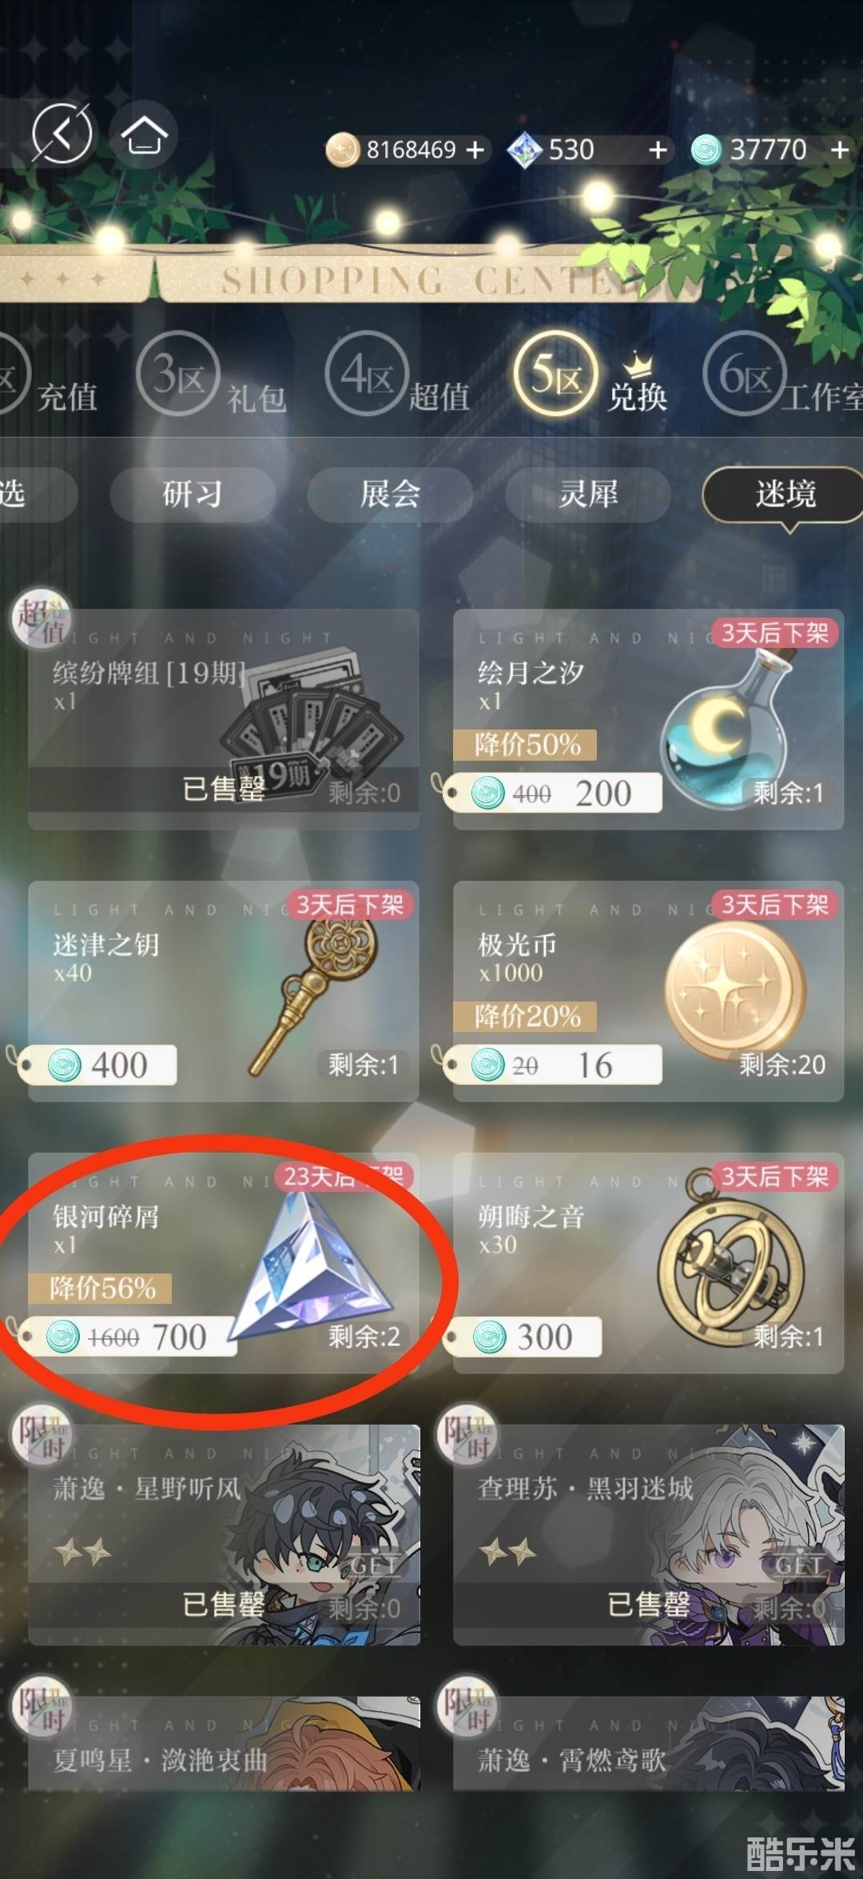Add gold coins with plus next to 8168469
Viewport: 863px width, 1879px height.
(x=475, y=150)
